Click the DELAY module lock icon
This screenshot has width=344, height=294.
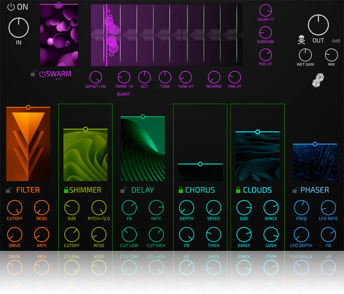[123, 190]
